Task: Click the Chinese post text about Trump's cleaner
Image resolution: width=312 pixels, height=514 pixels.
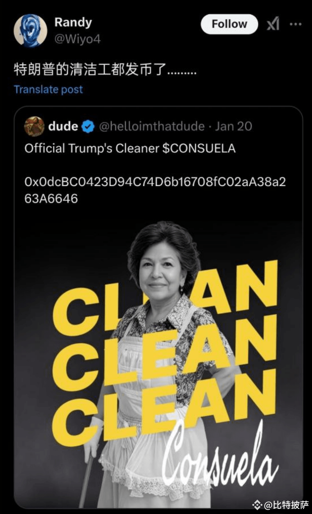Action: click(105, 71)
